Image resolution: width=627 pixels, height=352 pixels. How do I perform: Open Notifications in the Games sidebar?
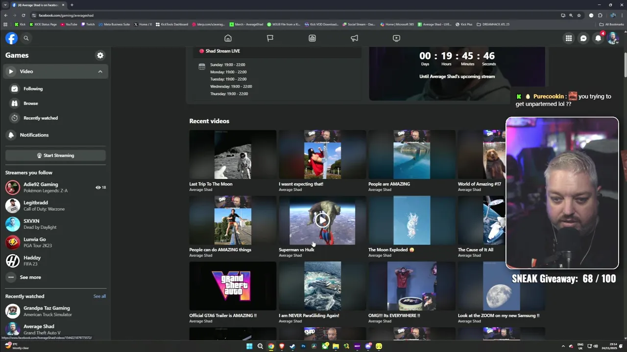click(x=55, y=135)
